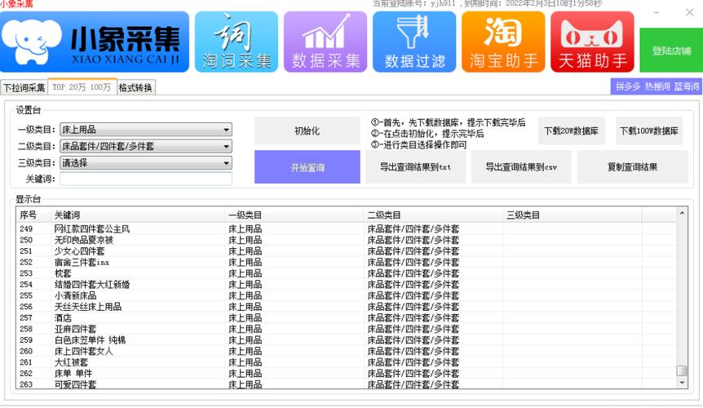Select row 259 白色床笠单件 纯棉
703x408 pixels.
pos(346,339)
